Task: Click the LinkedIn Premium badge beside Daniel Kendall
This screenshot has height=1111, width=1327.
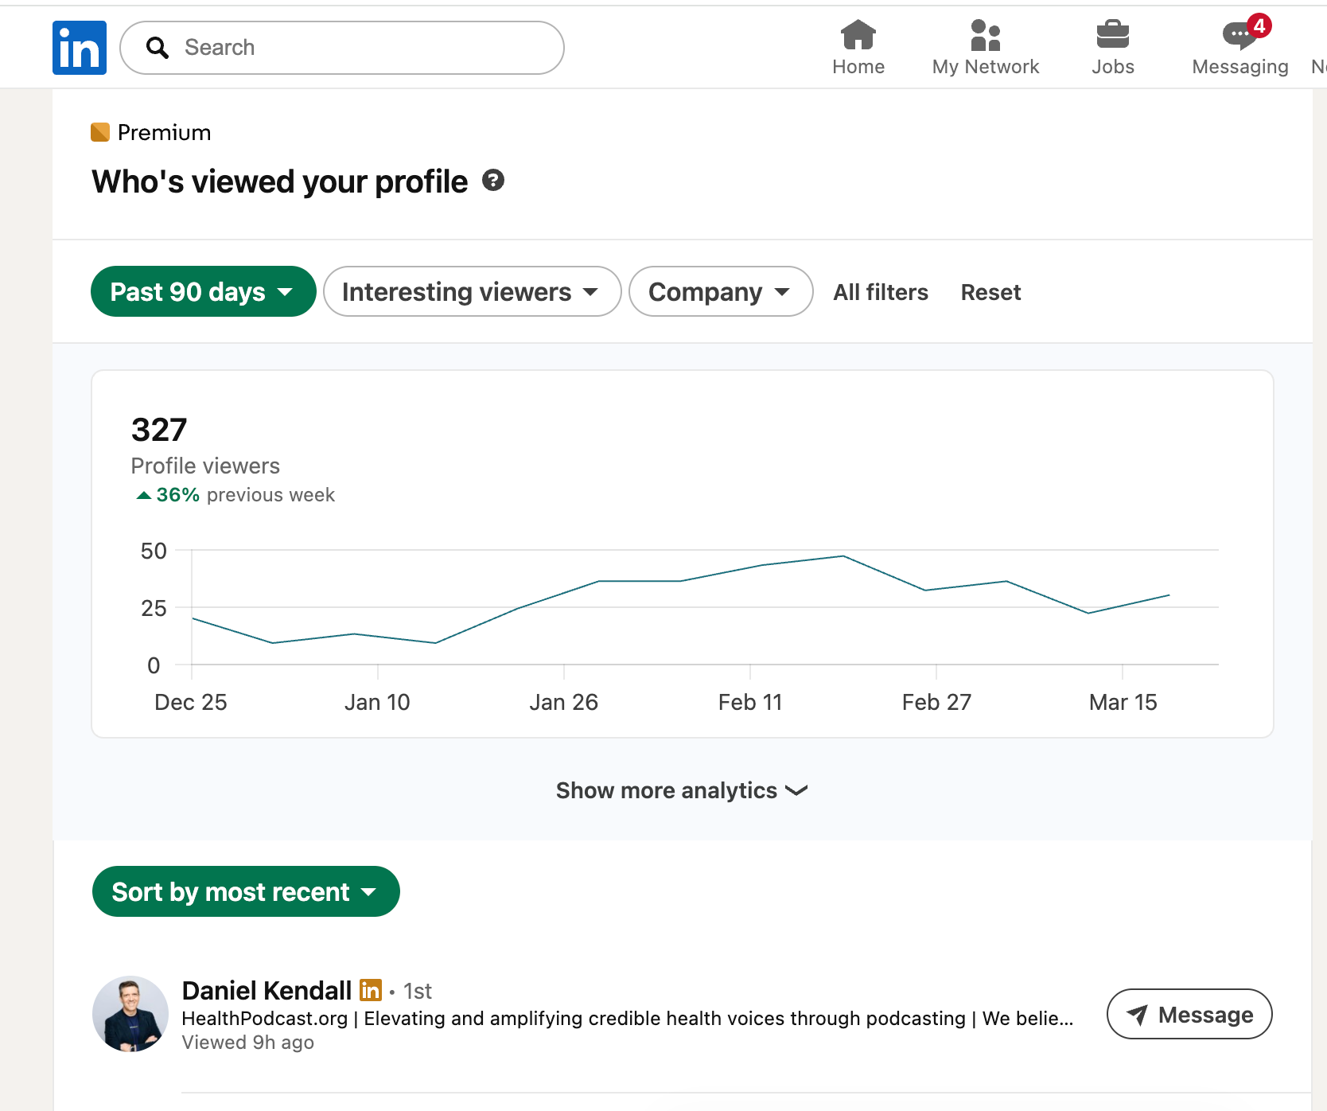Action: click(371, 990)
